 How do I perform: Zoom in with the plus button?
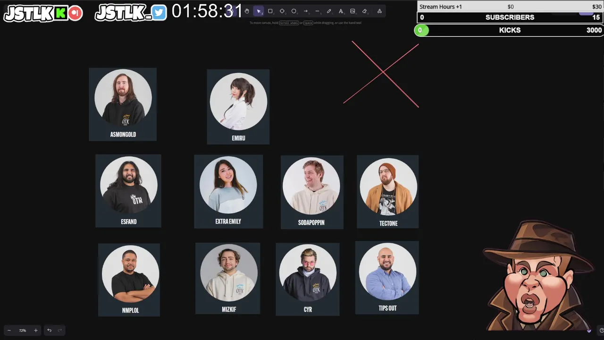click(36, 331)
